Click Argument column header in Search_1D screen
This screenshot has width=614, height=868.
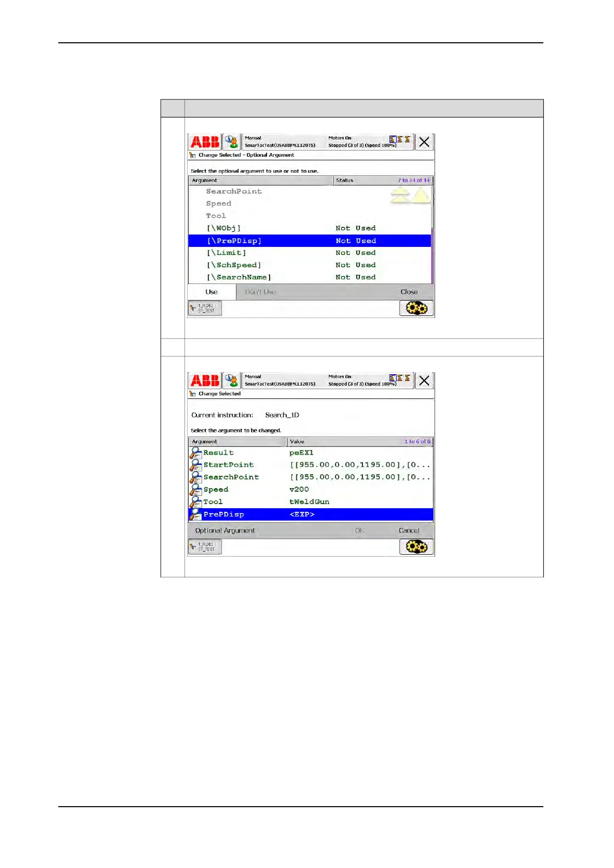tap(238, 442)
